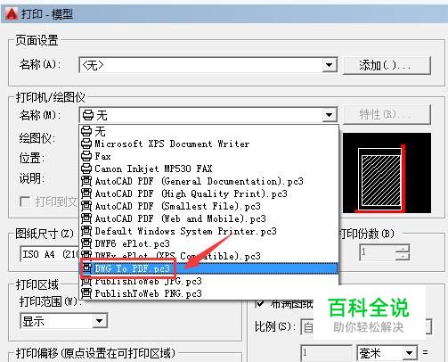Increase 打印份数 with the stepper arrow
This screenshot has height=362, width=448.
[403, 249]
